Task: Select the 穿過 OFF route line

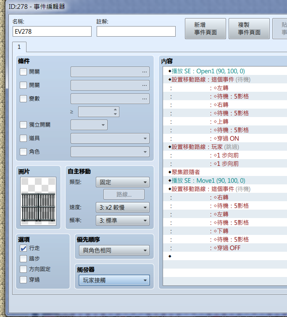Action: [x=225, y=248]
